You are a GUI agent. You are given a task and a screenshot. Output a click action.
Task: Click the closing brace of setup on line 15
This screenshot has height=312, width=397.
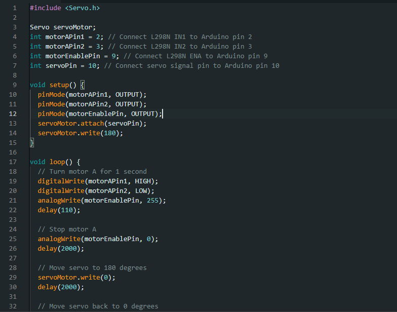tap(32, 143)
